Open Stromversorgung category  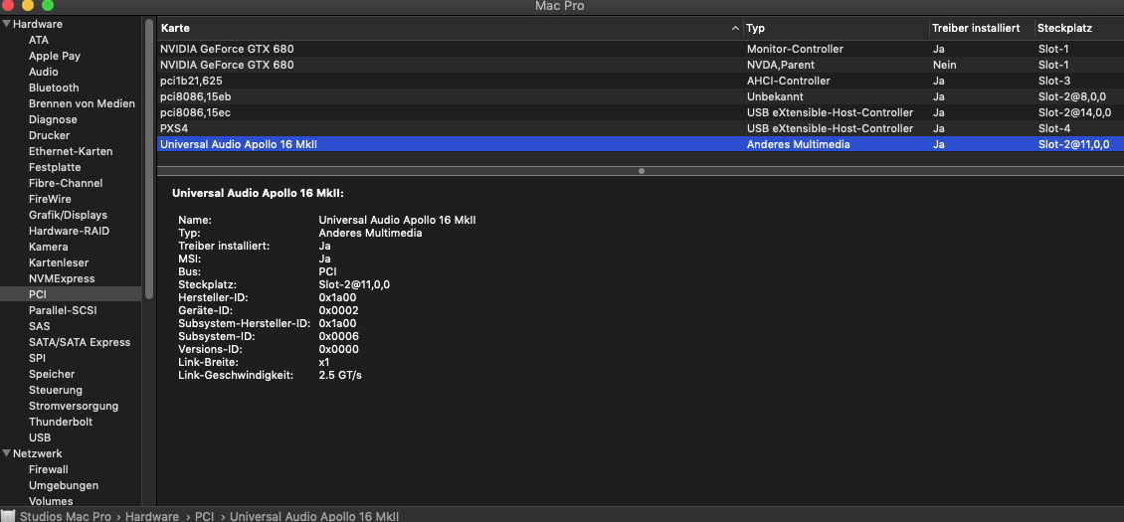tap(74, 406)
